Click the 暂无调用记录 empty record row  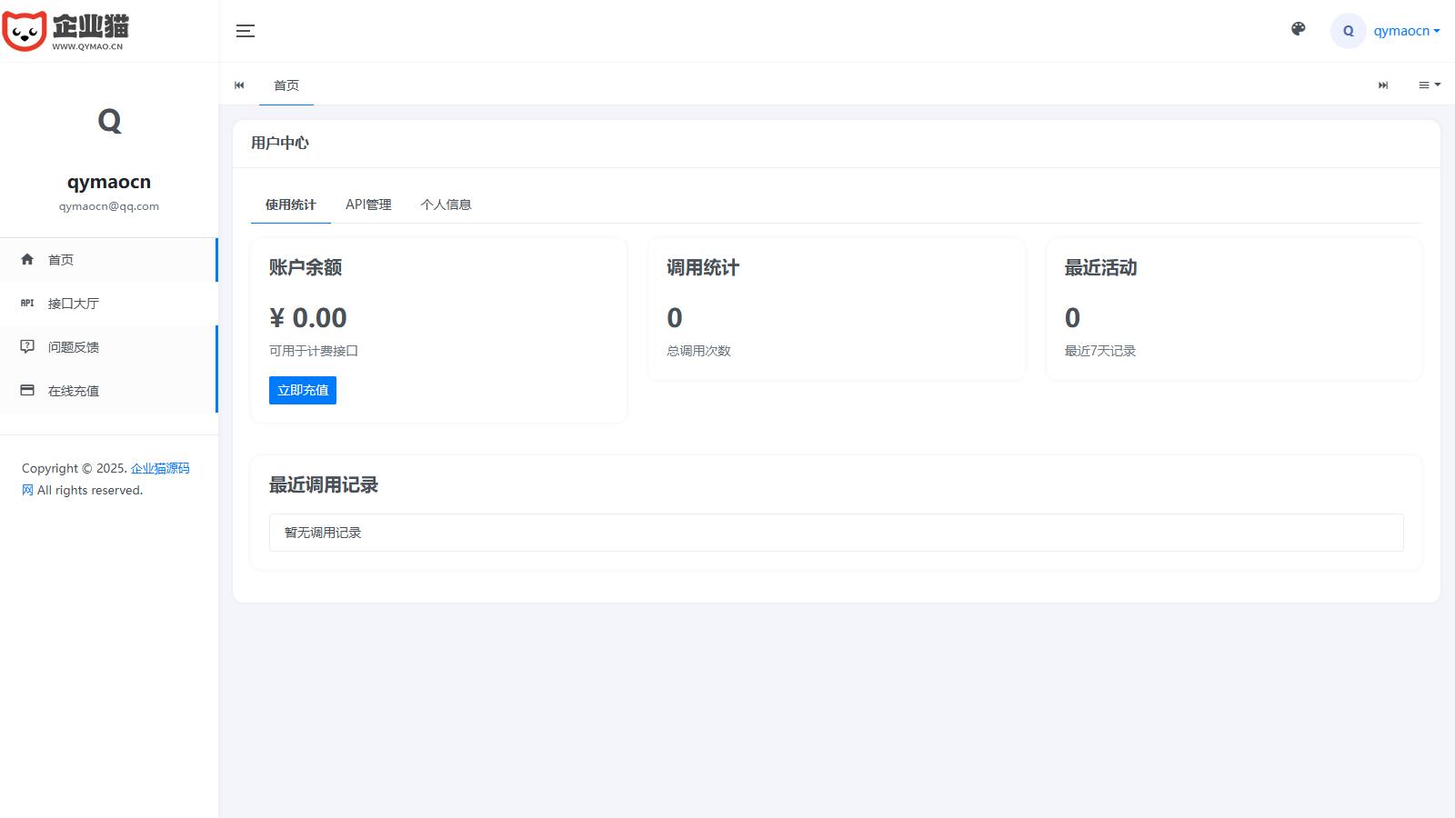pos(836,533)
